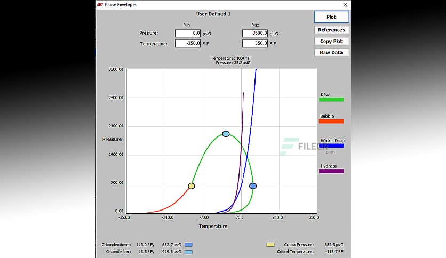The height and width of the screenshot is (258, 446).
Task: Click Copy Plot button
Action: 331,41
